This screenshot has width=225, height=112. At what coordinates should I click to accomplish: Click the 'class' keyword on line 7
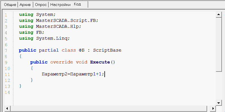[69, 50]
